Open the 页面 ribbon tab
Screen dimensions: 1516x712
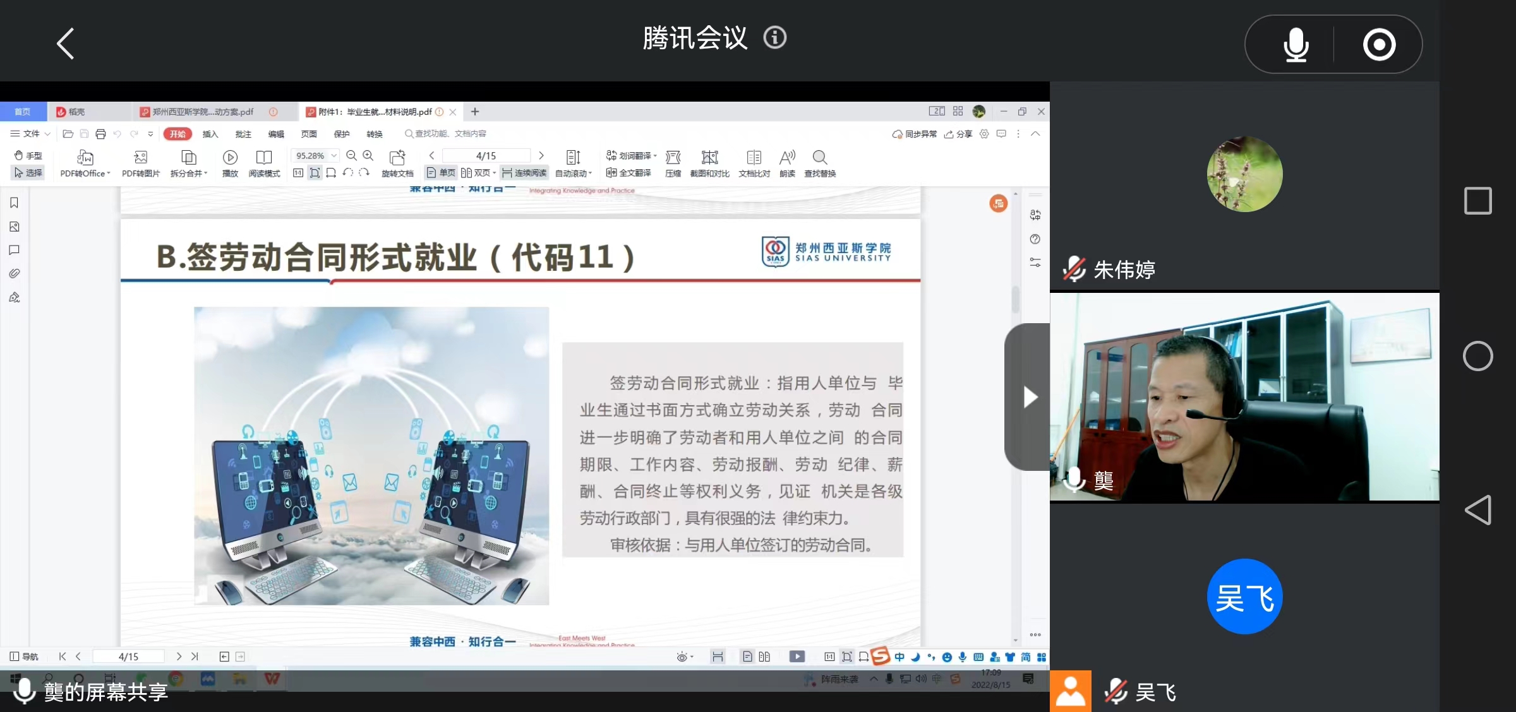309,134
